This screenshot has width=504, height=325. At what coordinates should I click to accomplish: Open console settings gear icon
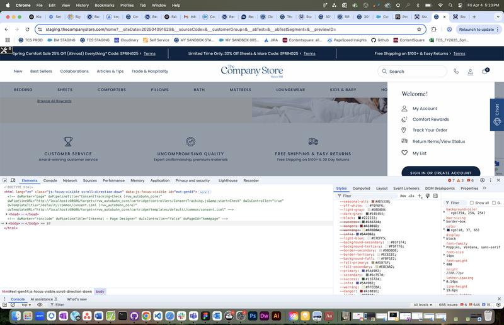pos(498,305)
